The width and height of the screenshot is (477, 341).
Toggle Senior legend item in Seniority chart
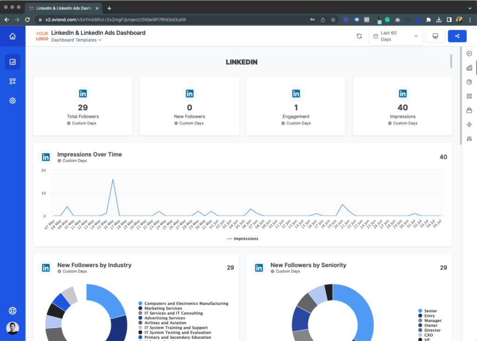tap(428, 311)
